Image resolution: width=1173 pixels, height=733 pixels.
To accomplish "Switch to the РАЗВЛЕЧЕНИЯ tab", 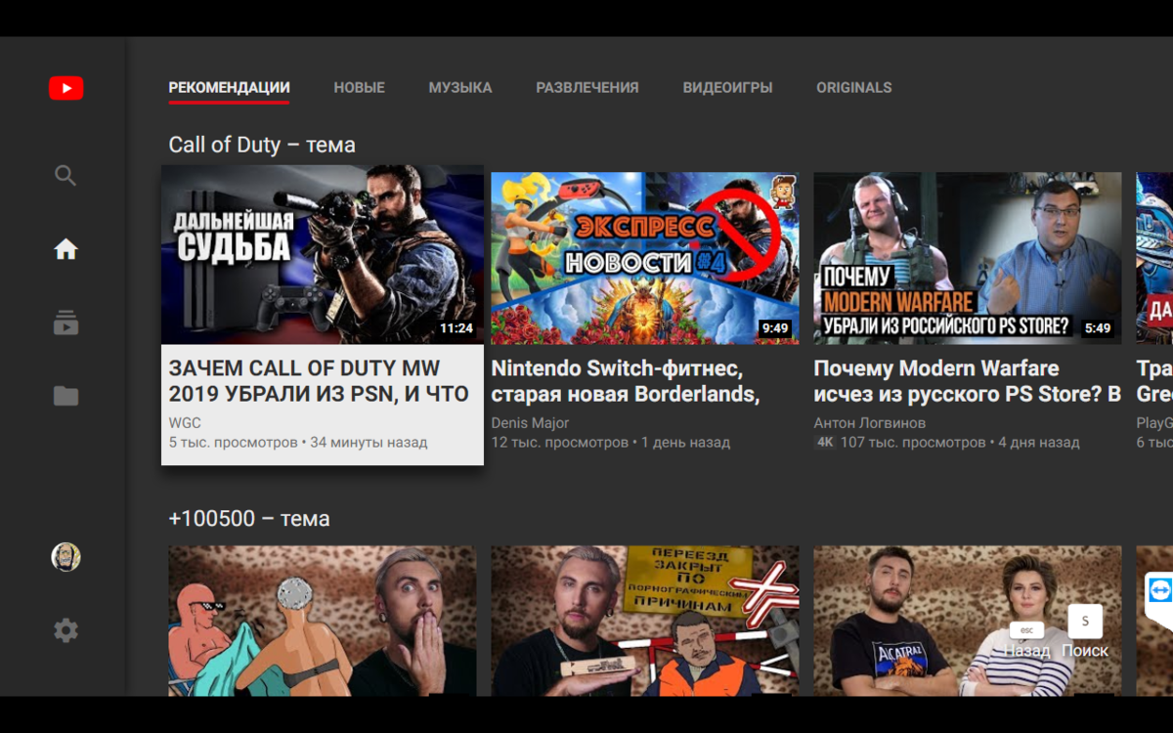I will click(x=586, y=87).
